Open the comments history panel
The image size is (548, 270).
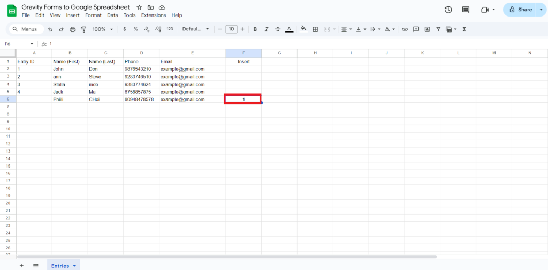tap(466, 10)
